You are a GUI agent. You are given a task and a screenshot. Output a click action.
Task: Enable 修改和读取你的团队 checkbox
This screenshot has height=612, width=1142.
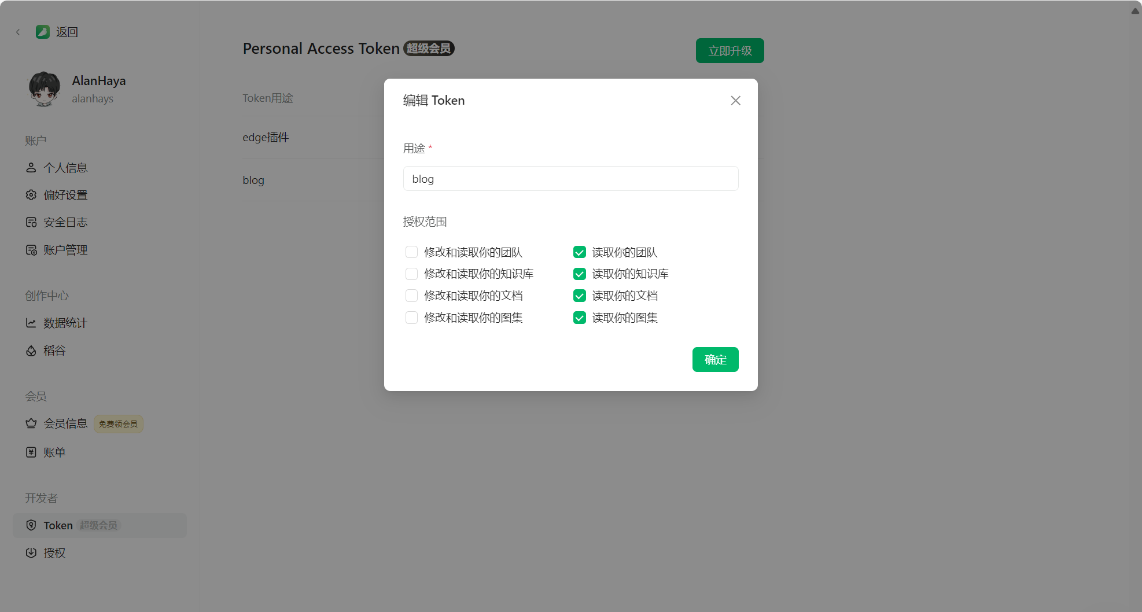click(411, 252)
